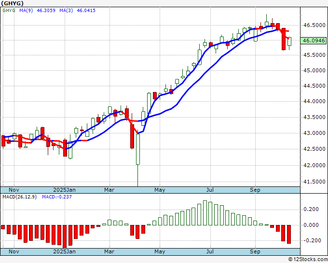The image size is (328, 263).
Task: Click Nov on the price chart axis
Action: click(14, 190)
